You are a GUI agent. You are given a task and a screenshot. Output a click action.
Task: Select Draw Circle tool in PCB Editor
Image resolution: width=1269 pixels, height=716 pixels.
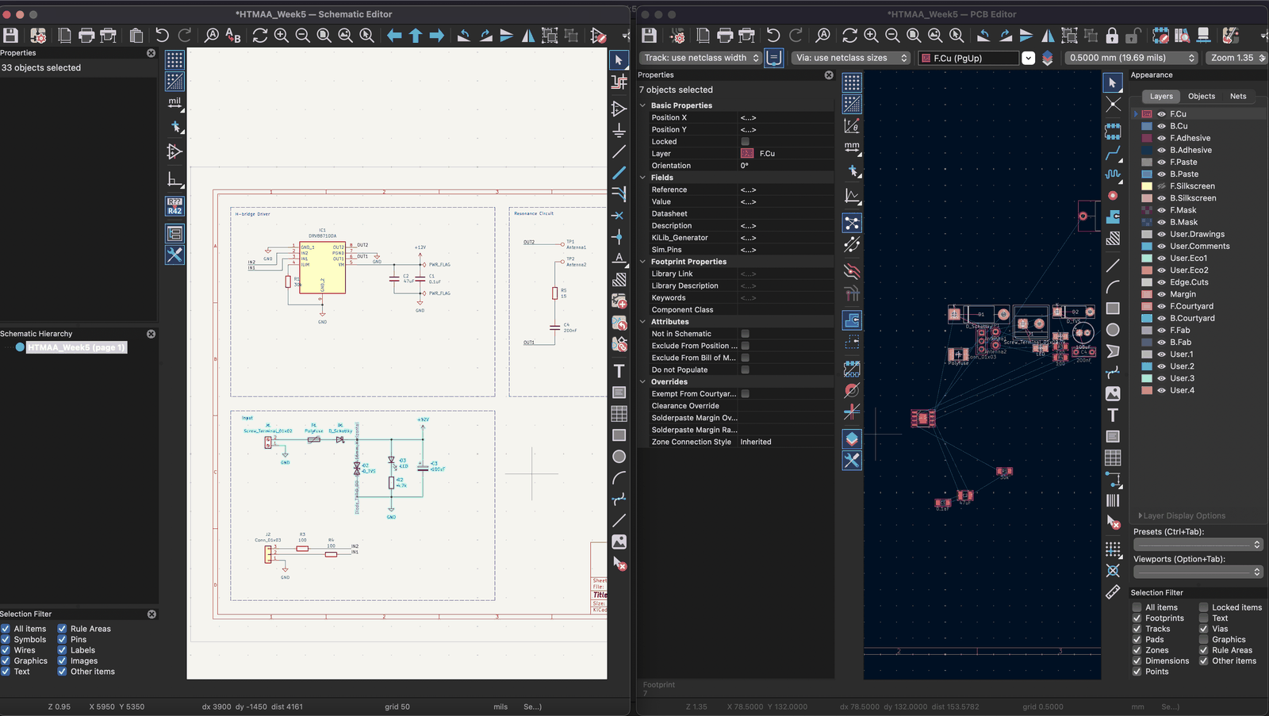click(x=1113, y=330)
